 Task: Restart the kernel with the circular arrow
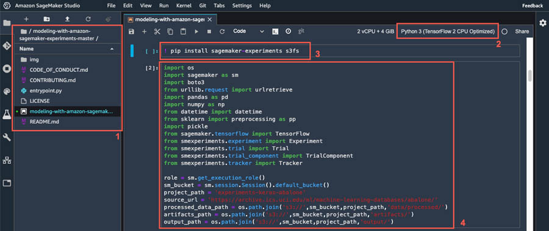click(221, 32)
